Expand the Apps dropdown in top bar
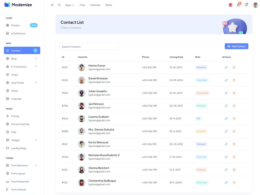Screen dimensions: 260x195 (x=69, y=5)
